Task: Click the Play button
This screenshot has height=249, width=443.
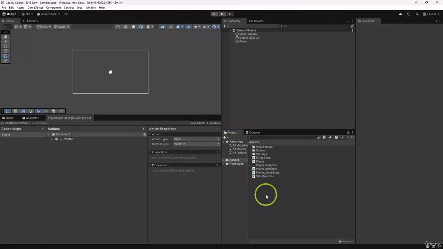Action: tap(214, 14)
